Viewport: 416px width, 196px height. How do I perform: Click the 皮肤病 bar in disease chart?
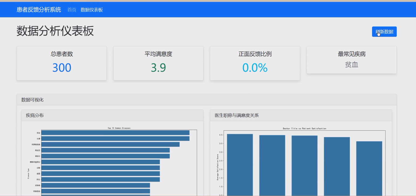tap(95, 185)
